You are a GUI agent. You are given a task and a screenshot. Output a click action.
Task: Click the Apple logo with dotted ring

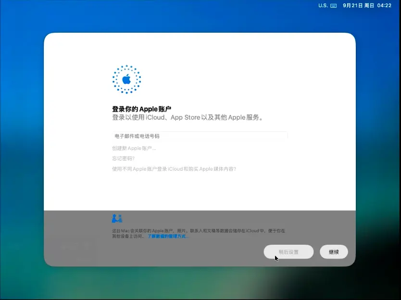126,79
